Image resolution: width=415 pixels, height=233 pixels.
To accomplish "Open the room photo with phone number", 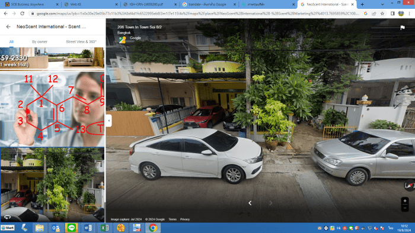I will coord(52,59).
